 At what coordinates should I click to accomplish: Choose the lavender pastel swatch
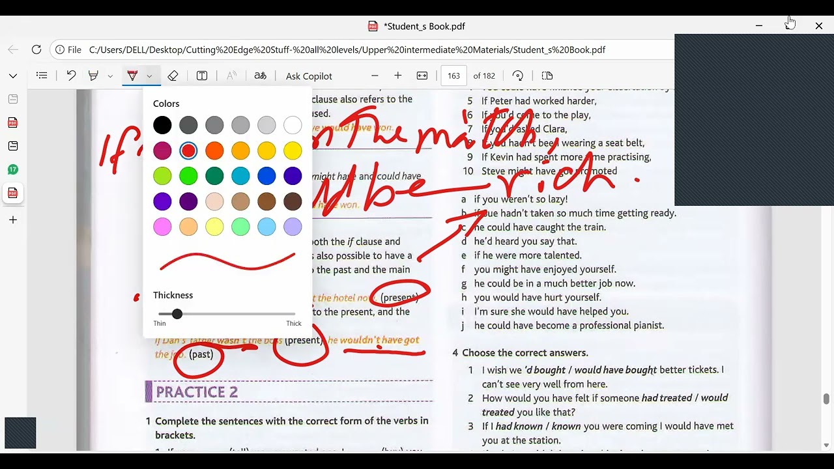[x=293, y=227]
